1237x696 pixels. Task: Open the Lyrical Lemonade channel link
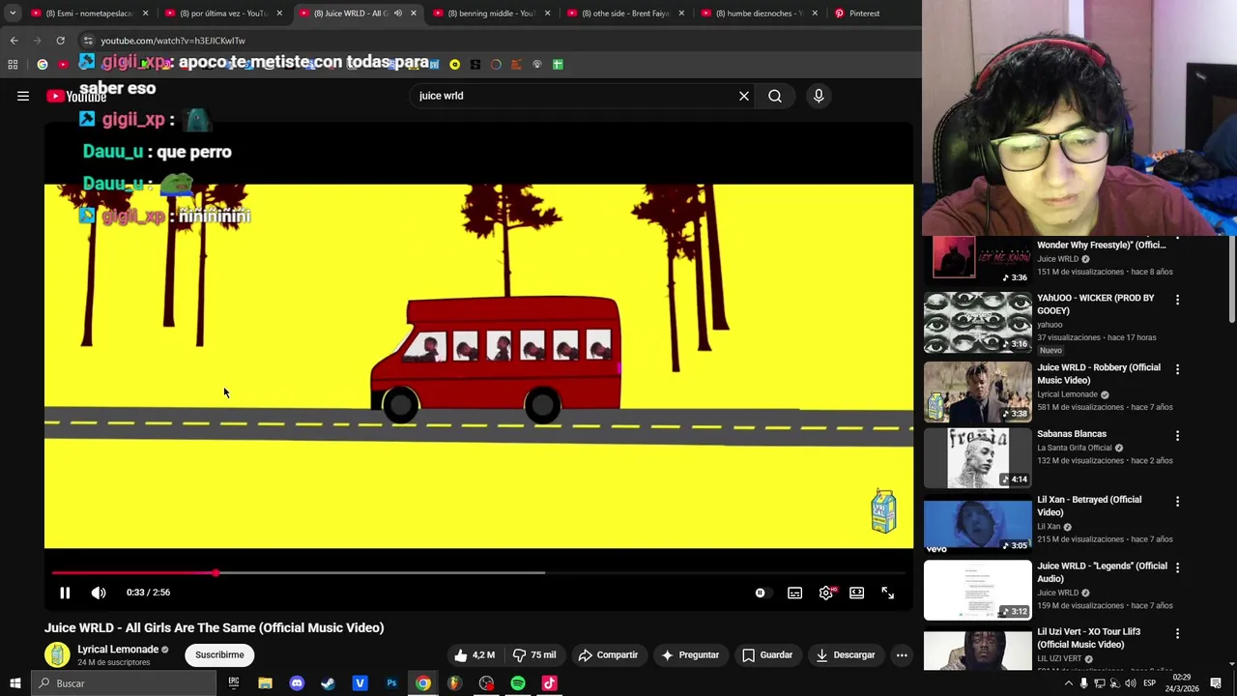pos(118,650)
